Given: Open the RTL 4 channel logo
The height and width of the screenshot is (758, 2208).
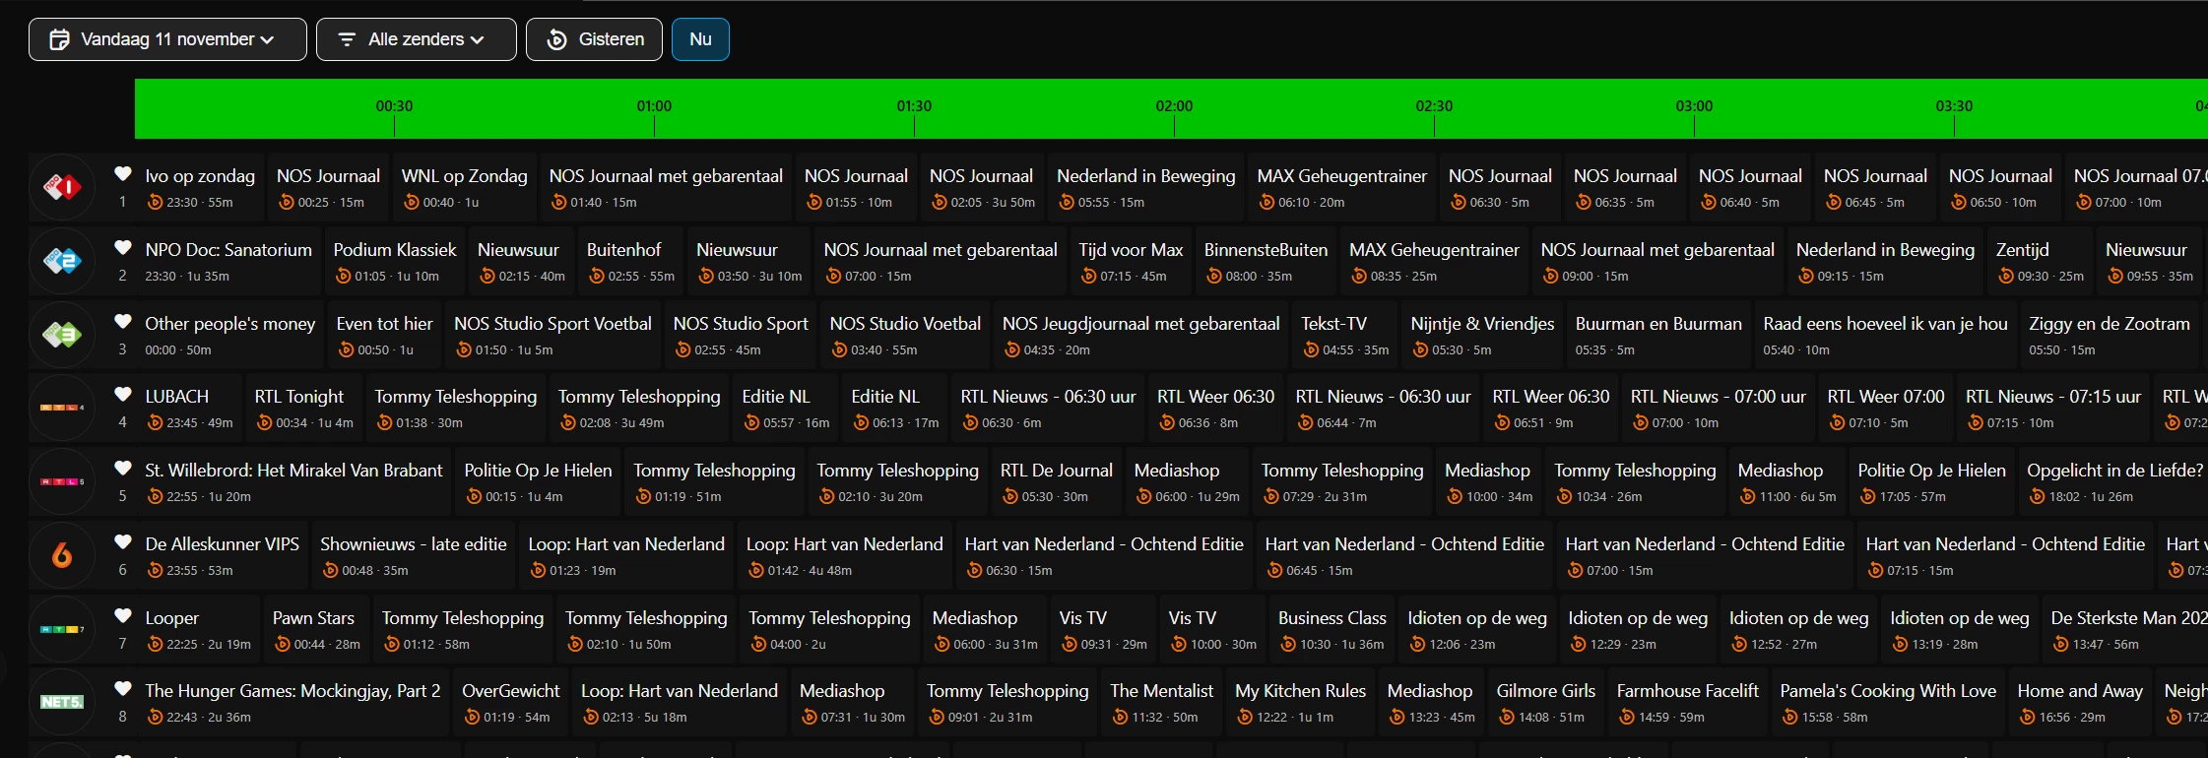Looking at the screenshot, I should coord(62,408).
